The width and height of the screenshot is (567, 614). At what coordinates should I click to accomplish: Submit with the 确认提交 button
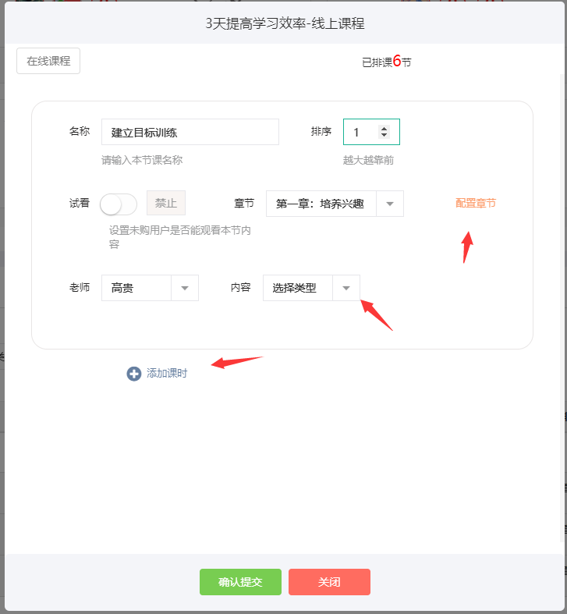click(x=240, y=582)
